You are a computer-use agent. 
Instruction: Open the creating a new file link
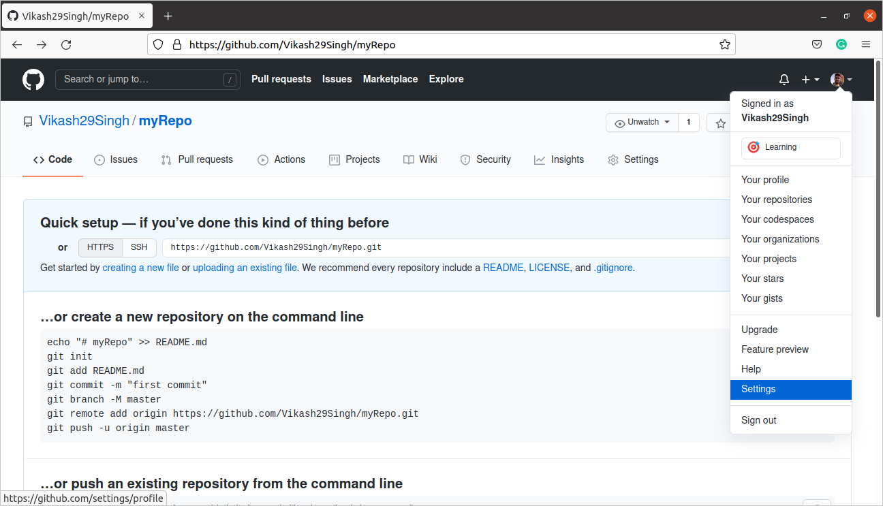140,268
